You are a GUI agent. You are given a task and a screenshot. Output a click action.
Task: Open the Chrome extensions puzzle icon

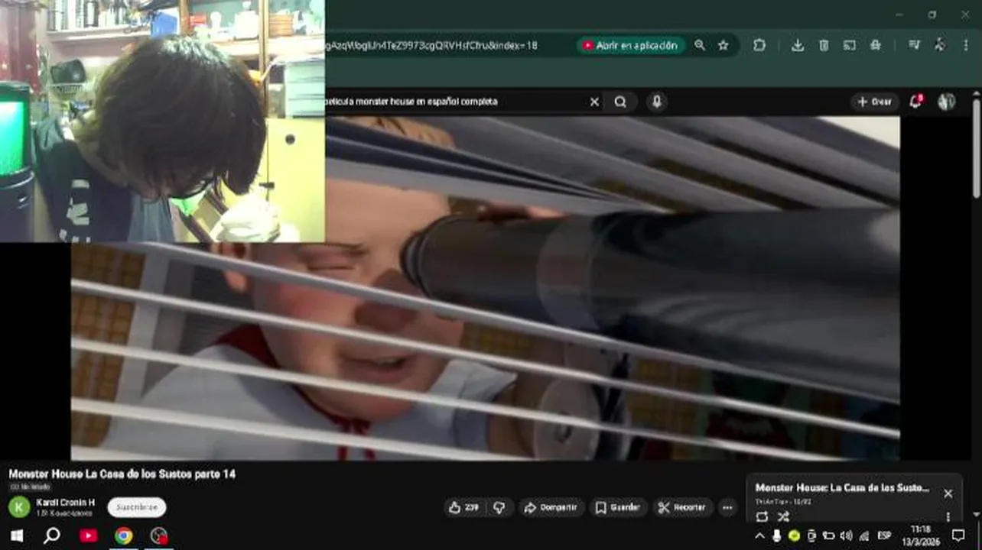click(x=759, y=46)
